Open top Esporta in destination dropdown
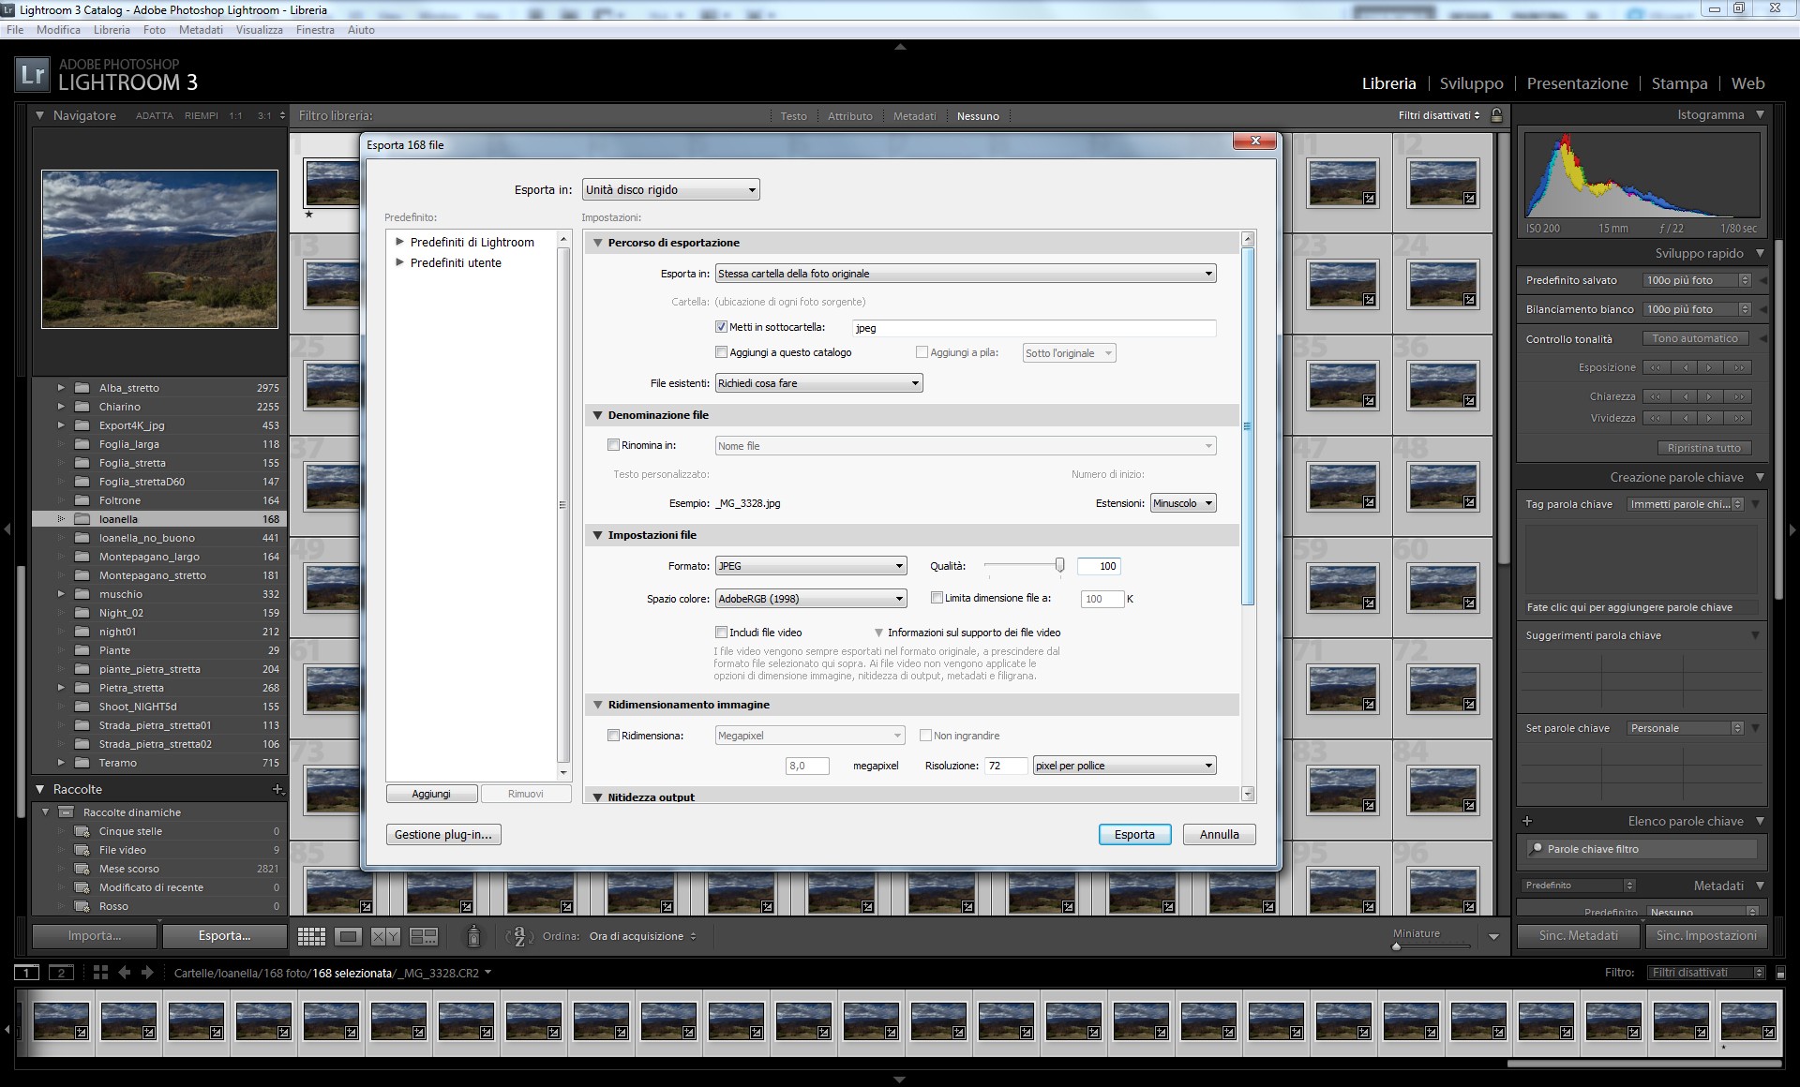Viewport: 1800px width, 1087px height. coord(670,190)
